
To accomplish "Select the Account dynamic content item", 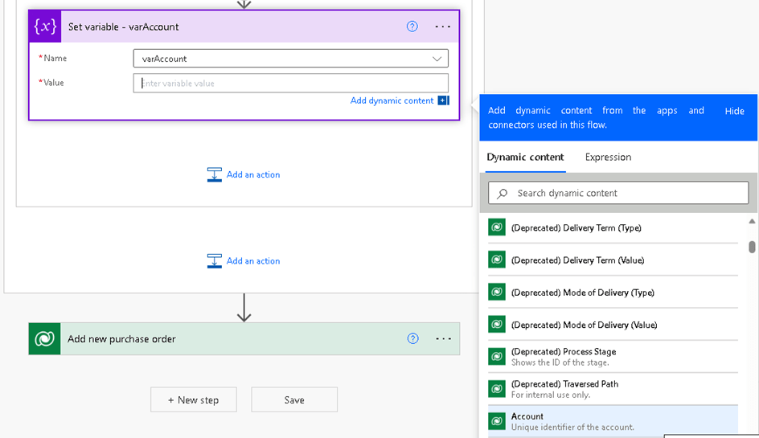I will (x=612, y=421).
